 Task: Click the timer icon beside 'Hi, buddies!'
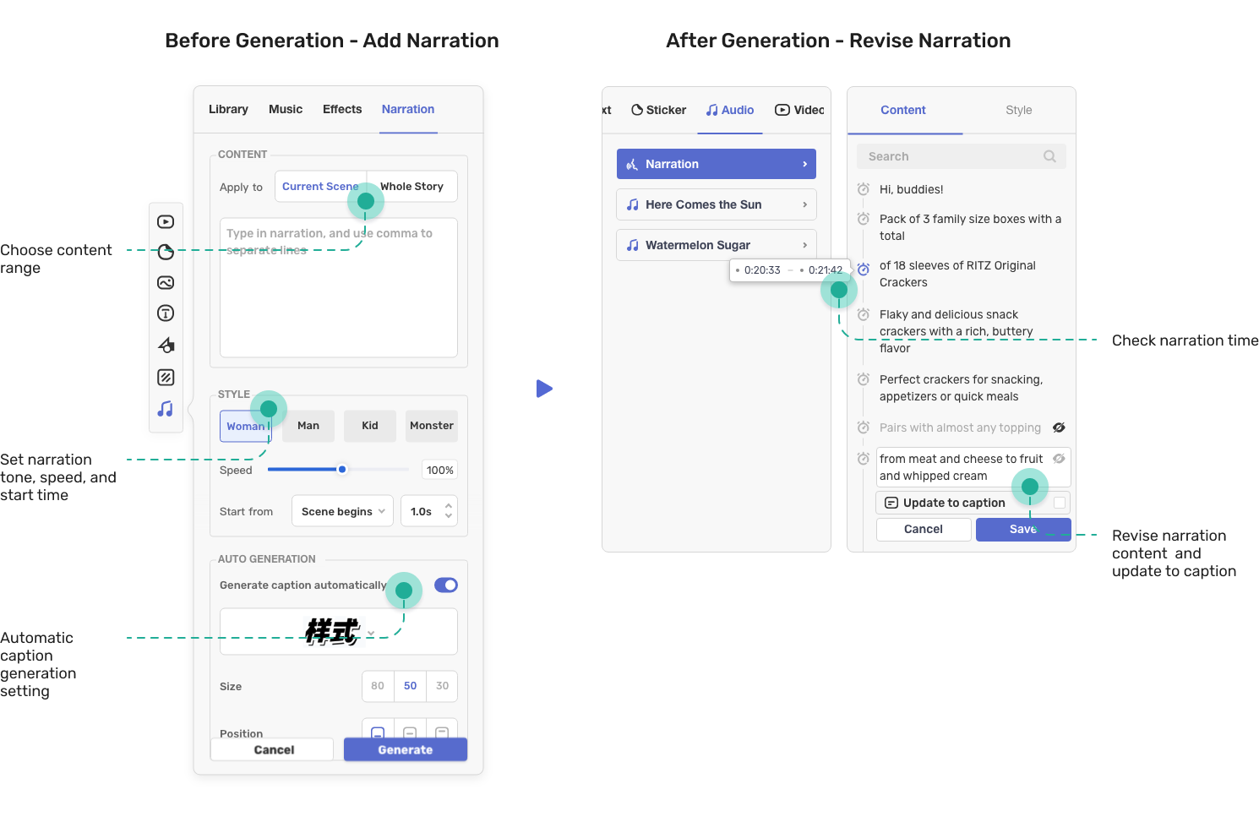864,189
